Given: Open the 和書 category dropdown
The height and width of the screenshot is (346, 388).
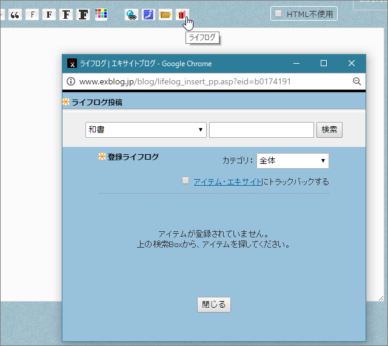Looking at the screenshot, I should (x=146, y=130).
